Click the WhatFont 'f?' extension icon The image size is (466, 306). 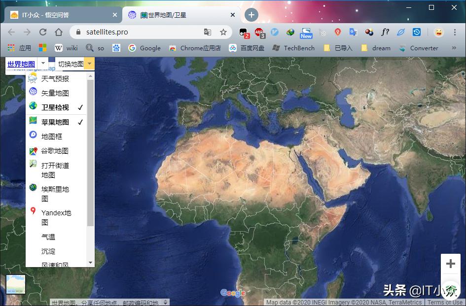(385, 32)
